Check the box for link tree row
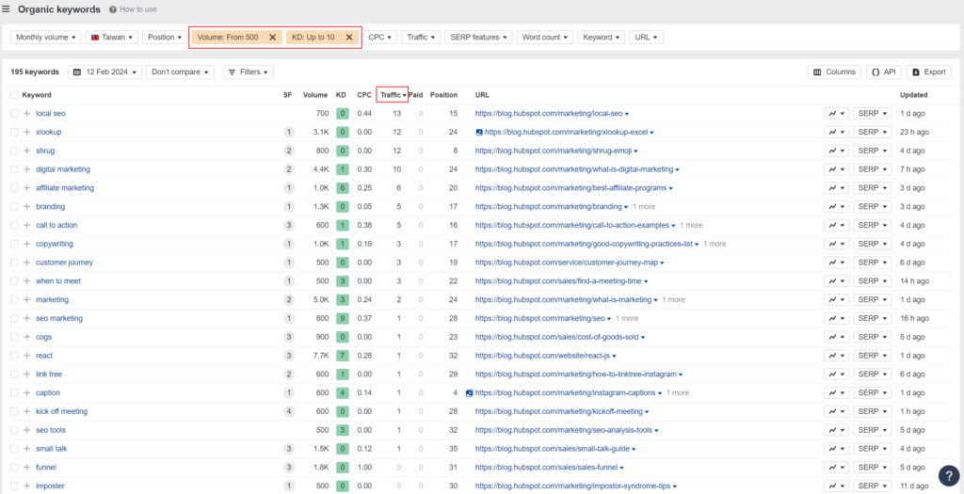Screen dimensions: 964x494 click(14, 374)
